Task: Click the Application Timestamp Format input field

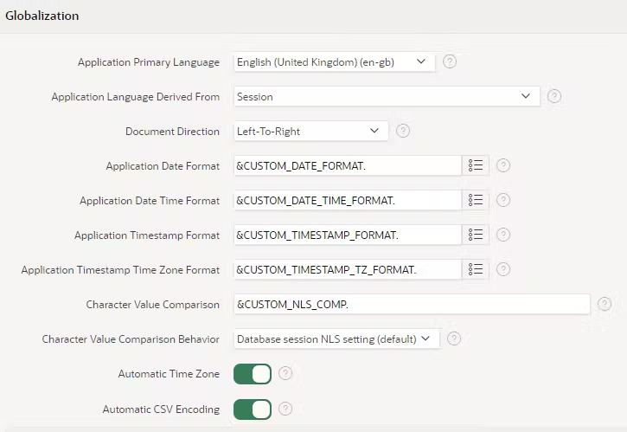Action: click(x=348, y=235)
